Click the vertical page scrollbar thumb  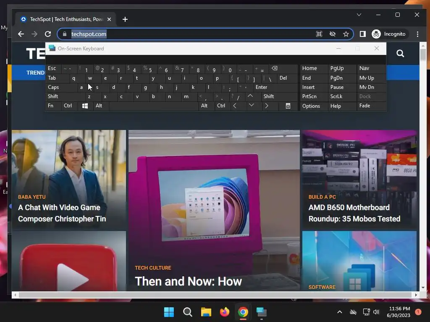click(x=423, y=55)
